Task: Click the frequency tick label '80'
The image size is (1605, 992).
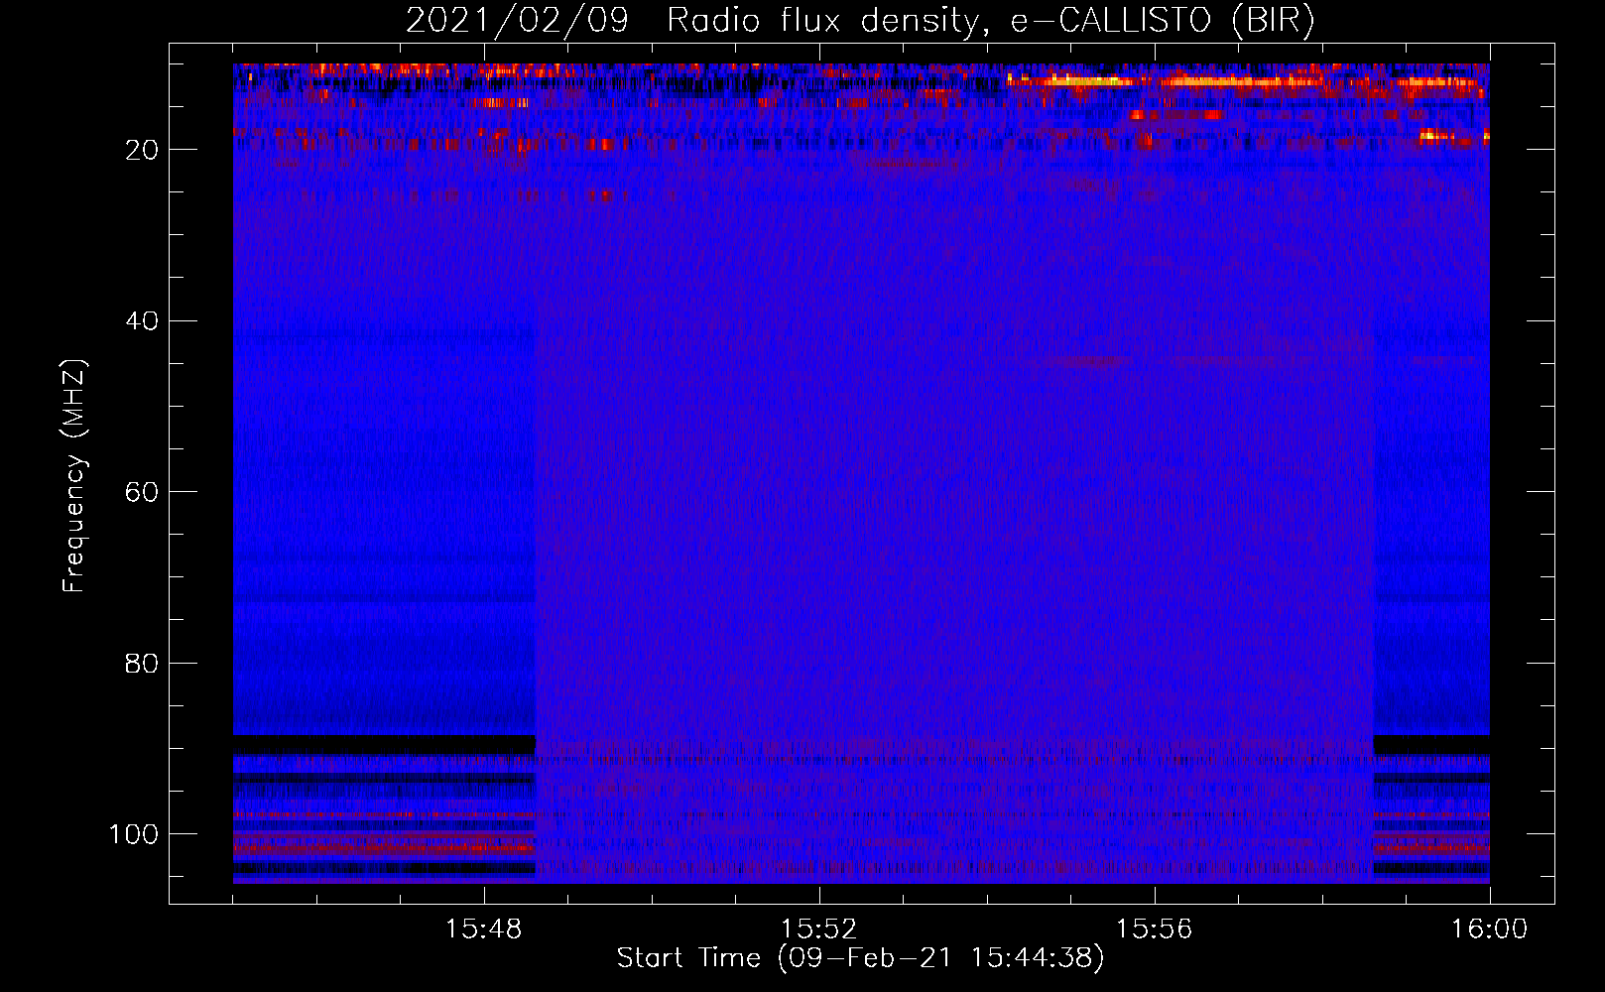Action: pos(143,664)
